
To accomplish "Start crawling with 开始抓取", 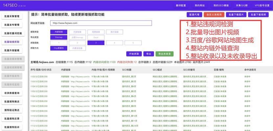I will coord(134,54).
